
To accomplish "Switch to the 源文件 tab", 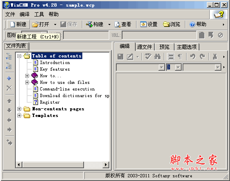I will point(144,47).
